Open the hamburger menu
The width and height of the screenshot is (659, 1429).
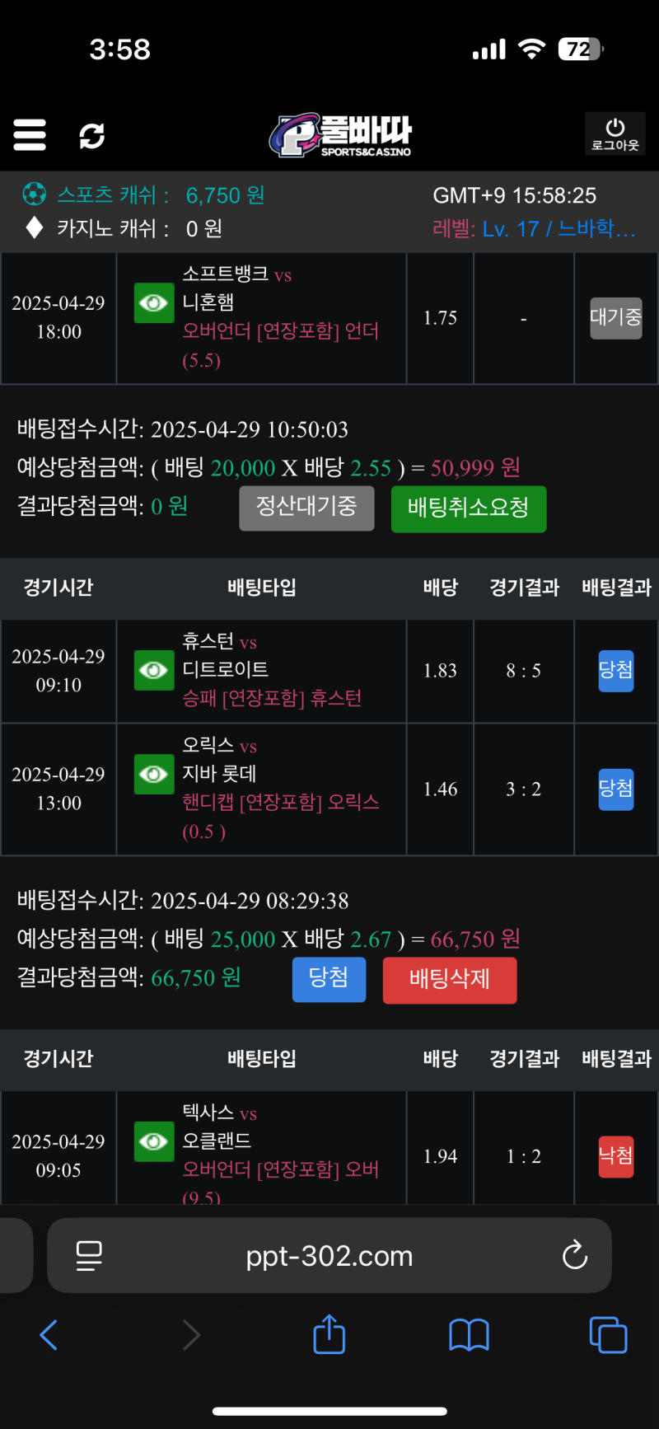pyautogui.click(x=30, y=134)
